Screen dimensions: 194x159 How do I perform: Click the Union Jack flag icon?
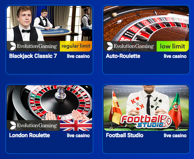tap(76, 125)
